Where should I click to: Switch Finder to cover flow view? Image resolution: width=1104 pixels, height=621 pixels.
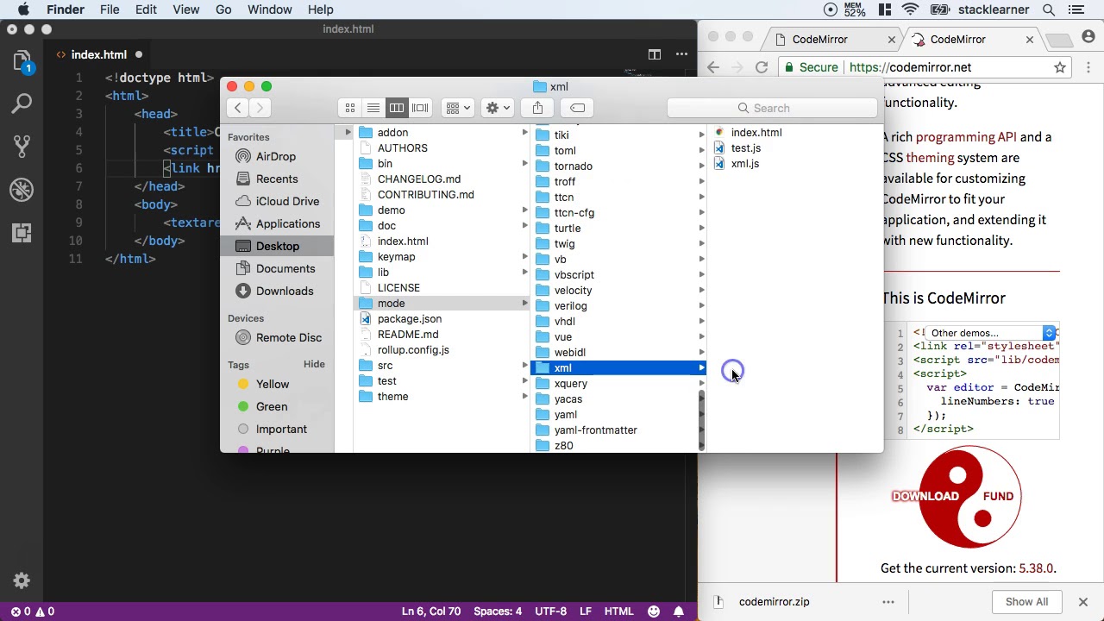click(420, 108)
